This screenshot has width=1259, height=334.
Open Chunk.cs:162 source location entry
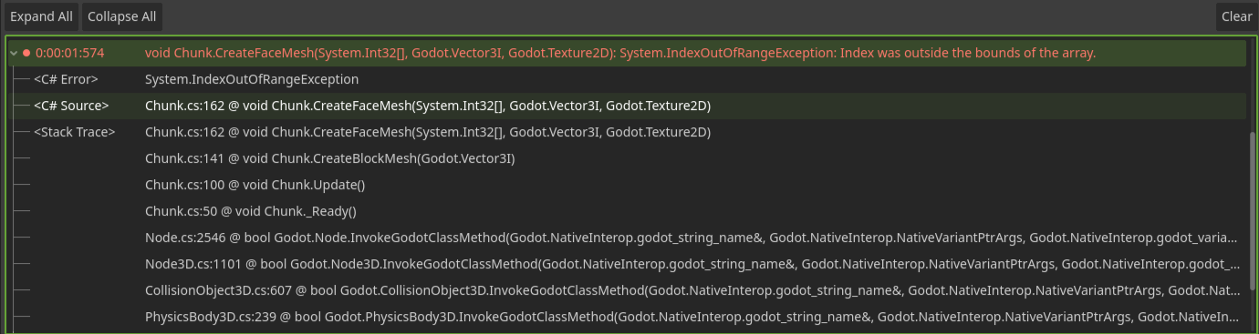(x=428, y=106)
